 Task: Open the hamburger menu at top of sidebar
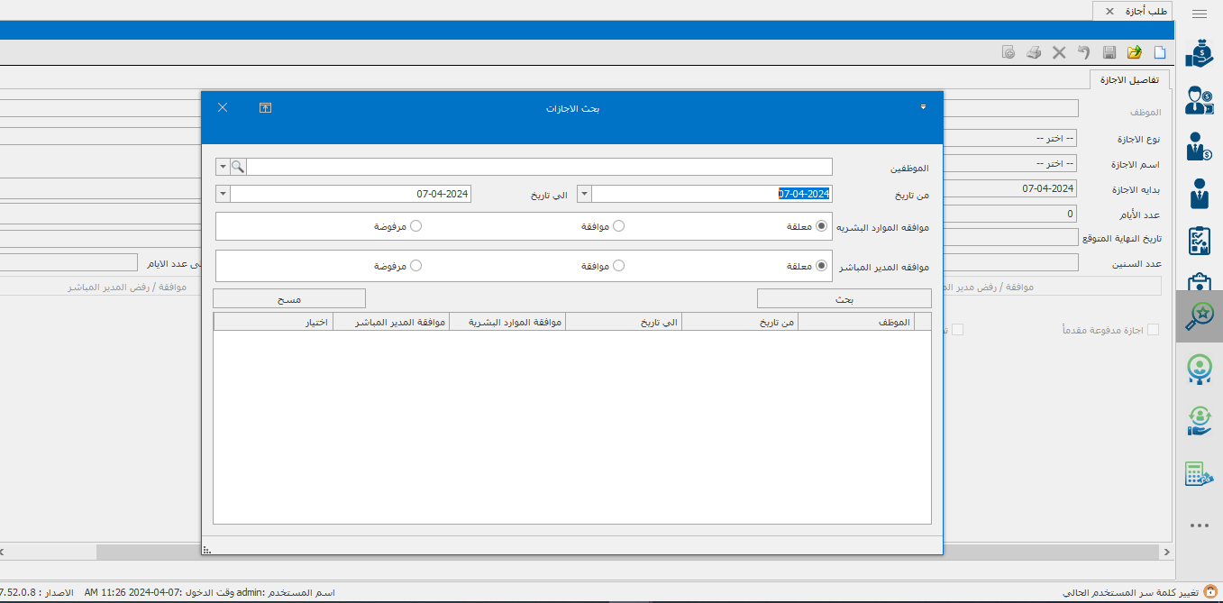tap(1199, 13)
